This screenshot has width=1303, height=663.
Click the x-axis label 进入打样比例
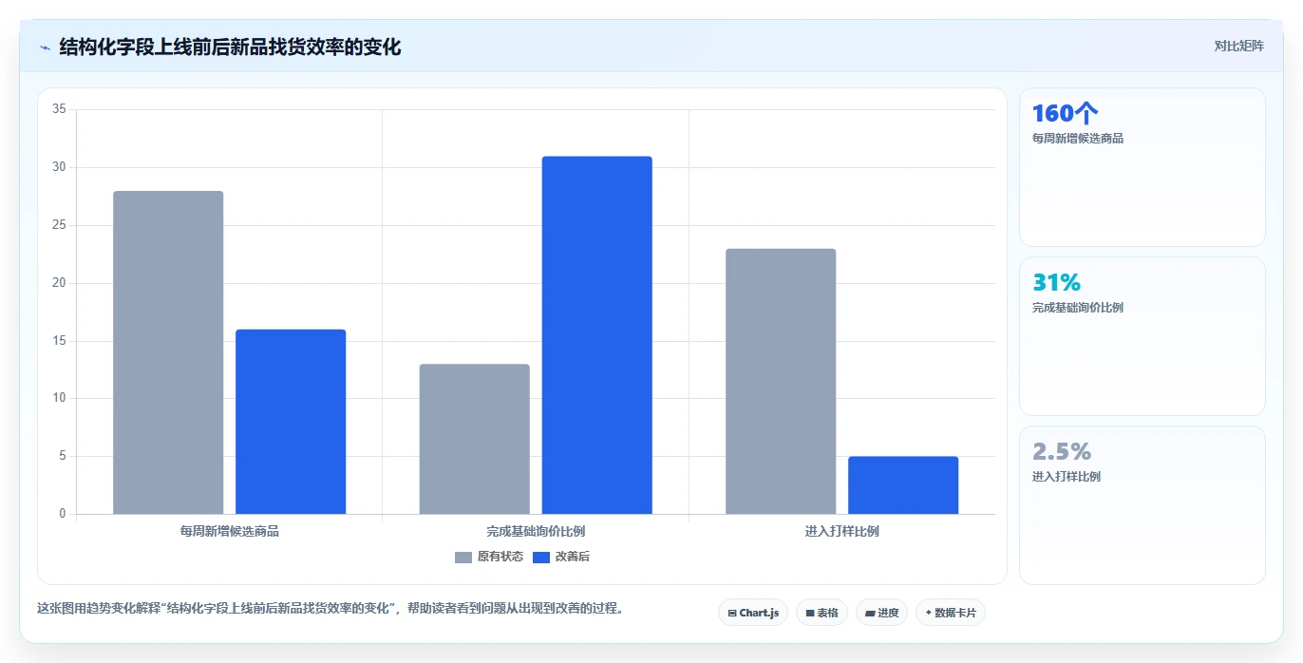[x=842, y=531]
